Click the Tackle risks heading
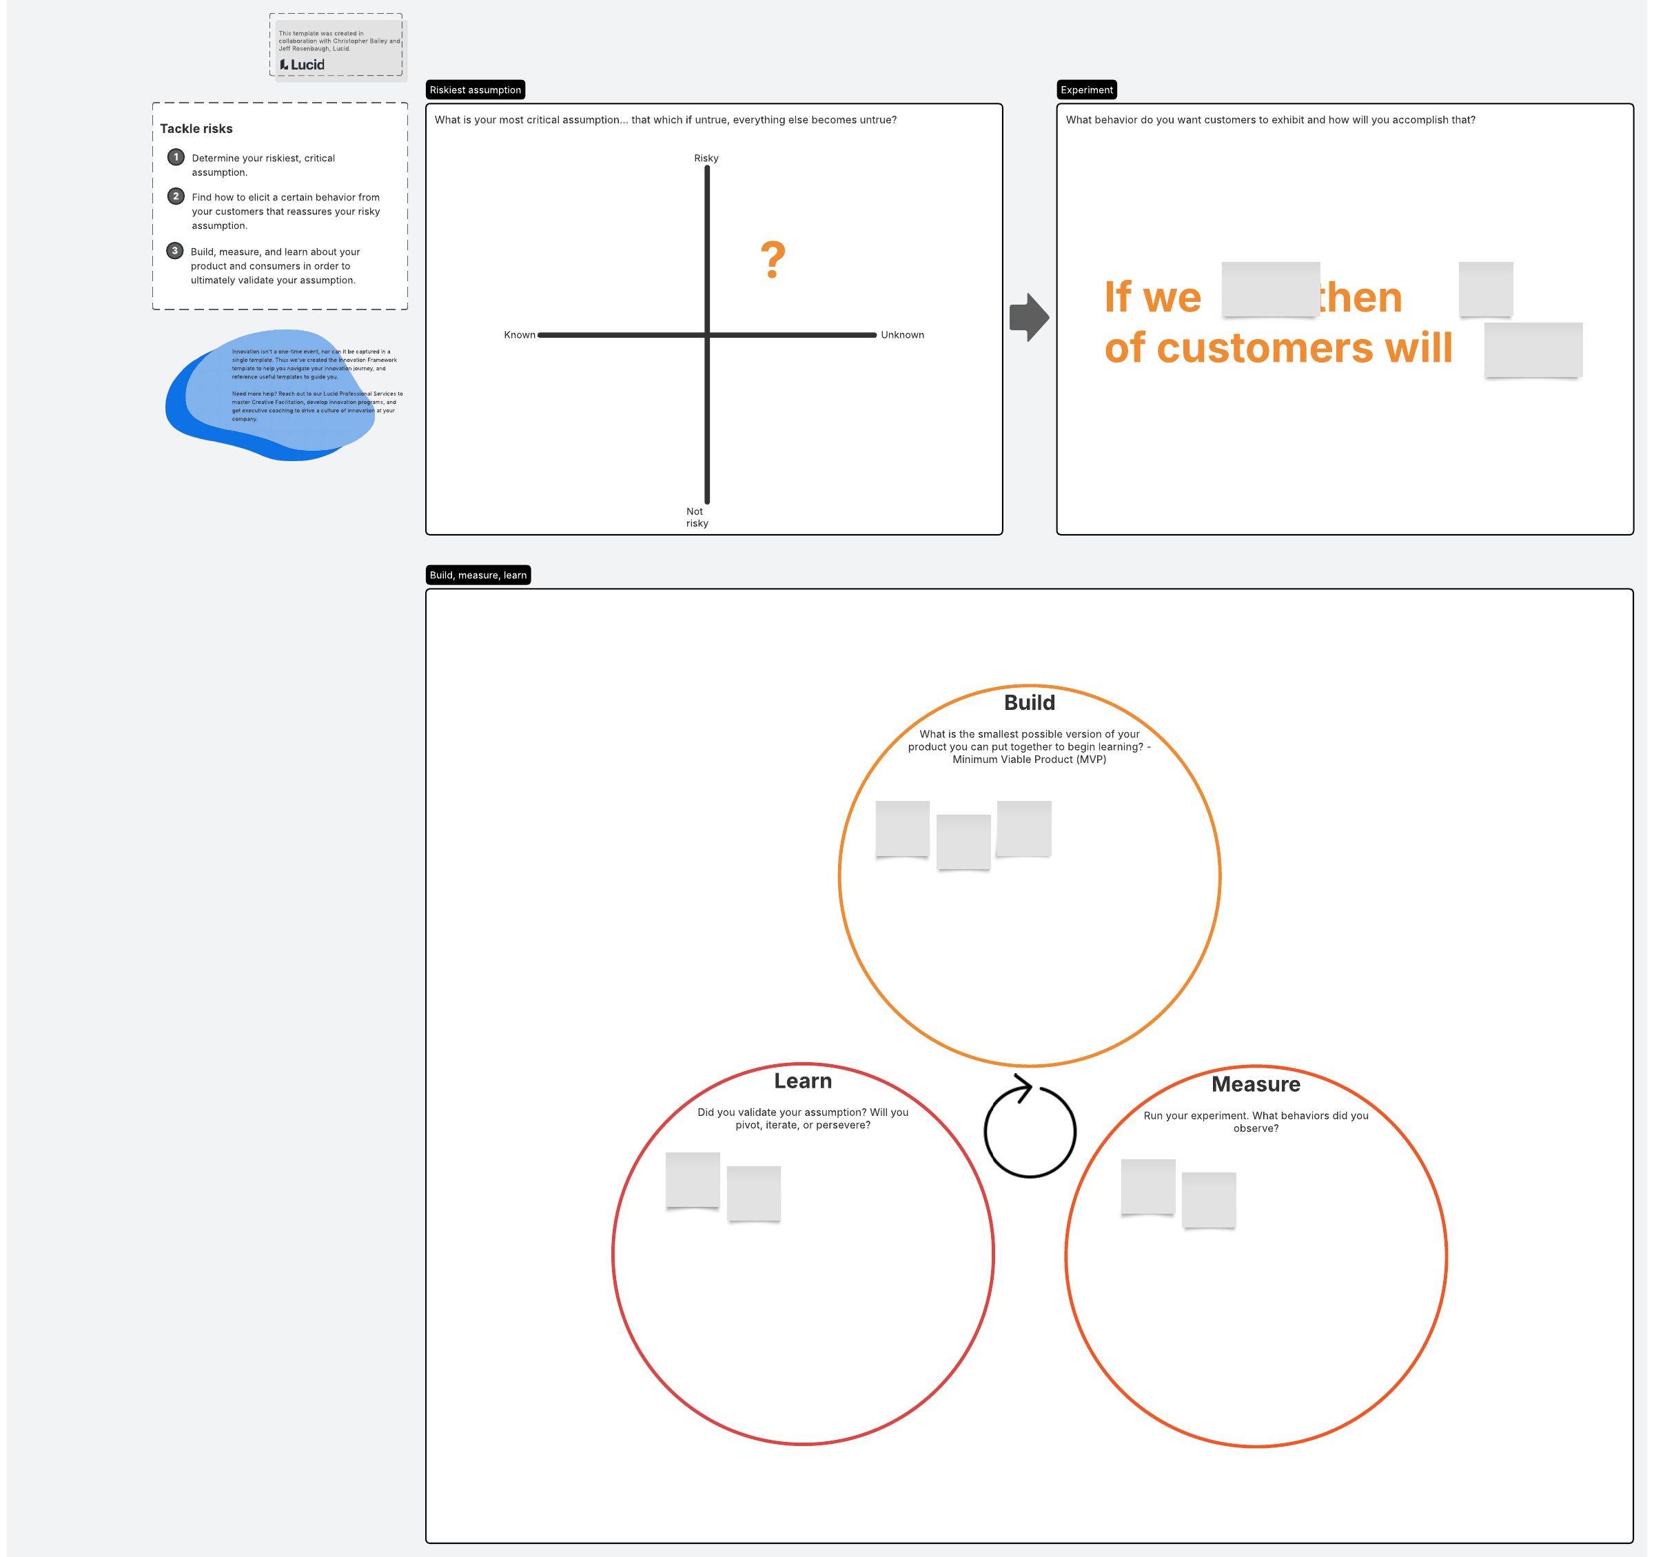This screenshot has height=1557, width=1654. click(x=196, y=128)
